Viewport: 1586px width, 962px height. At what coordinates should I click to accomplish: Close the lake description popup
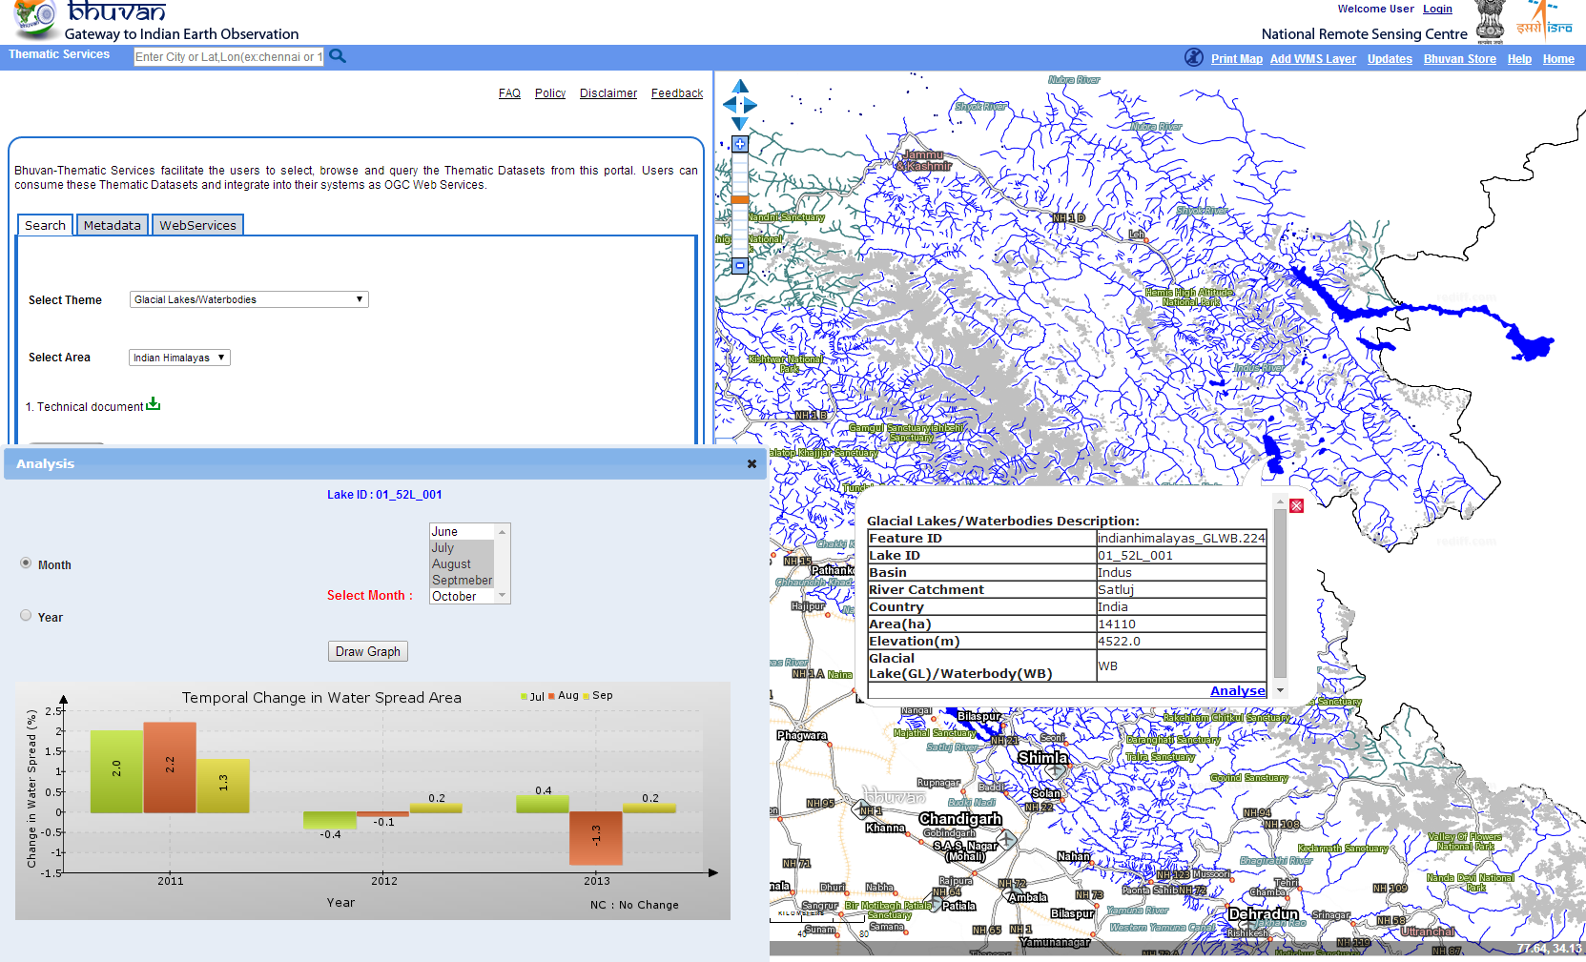click(1296, 505)
